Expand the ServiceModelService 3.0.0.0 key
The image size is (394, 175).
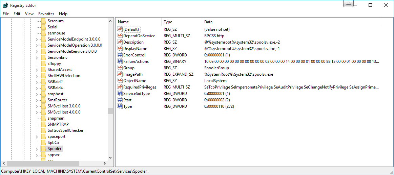coord(37,51)
